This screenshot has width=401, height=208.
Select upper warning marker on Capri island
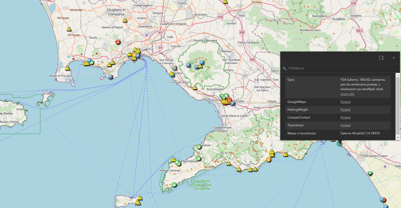pos(140,198)
